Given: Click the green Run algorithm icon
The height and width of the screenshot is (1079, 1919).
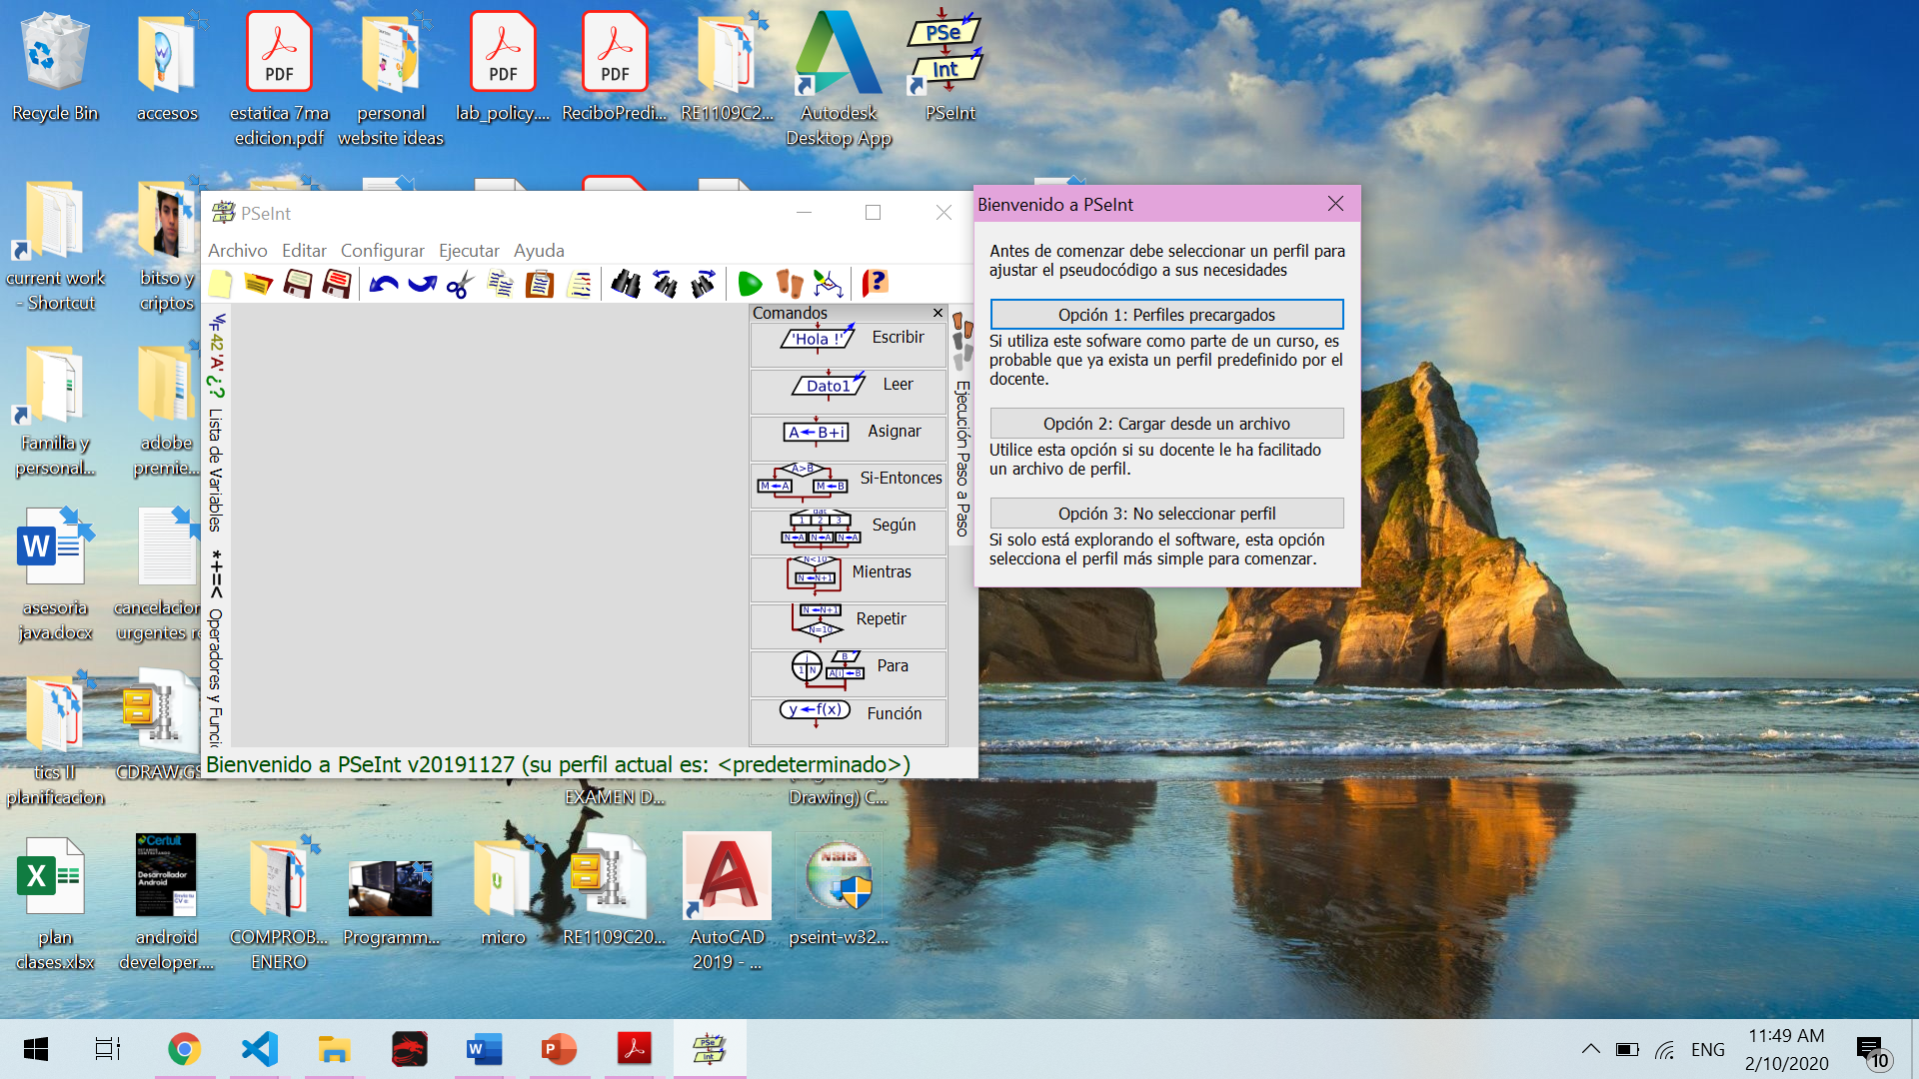Looking at the screenshot, I should [750, 285].
